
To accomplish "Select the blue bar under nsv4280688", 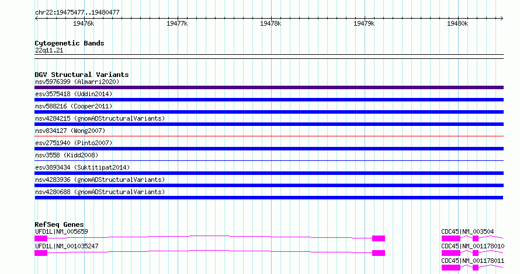I will (269, 198).
